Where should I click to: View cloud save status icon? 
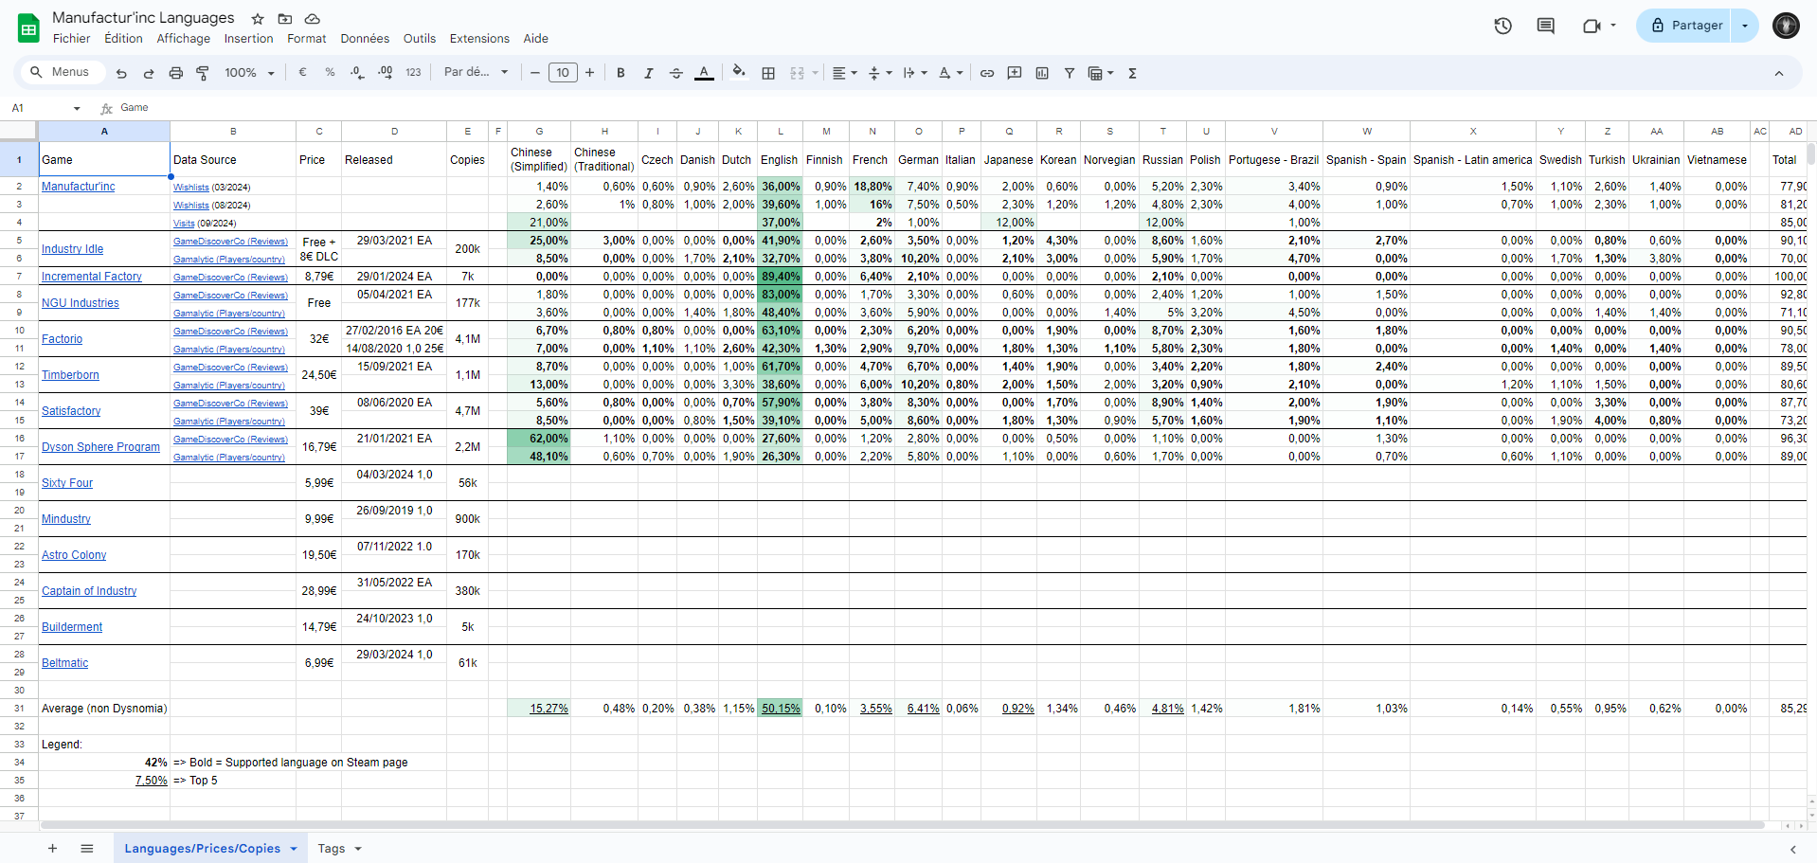(x=312, y=18)
